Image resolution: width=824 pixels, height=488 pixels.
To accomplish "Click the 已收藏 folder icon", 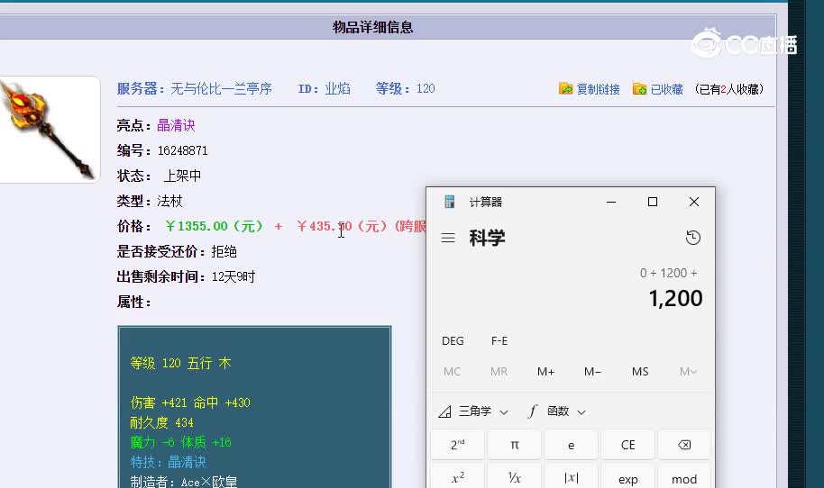I will pos(639,88).
